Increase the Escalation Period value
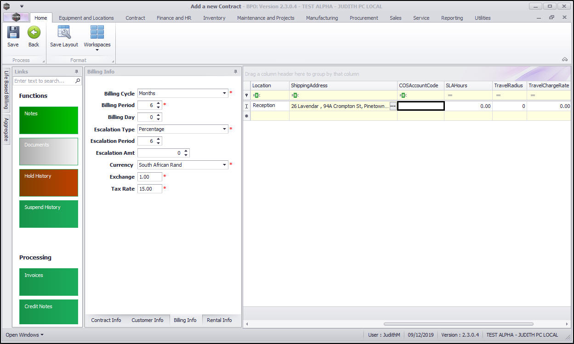 coord(159,139)
